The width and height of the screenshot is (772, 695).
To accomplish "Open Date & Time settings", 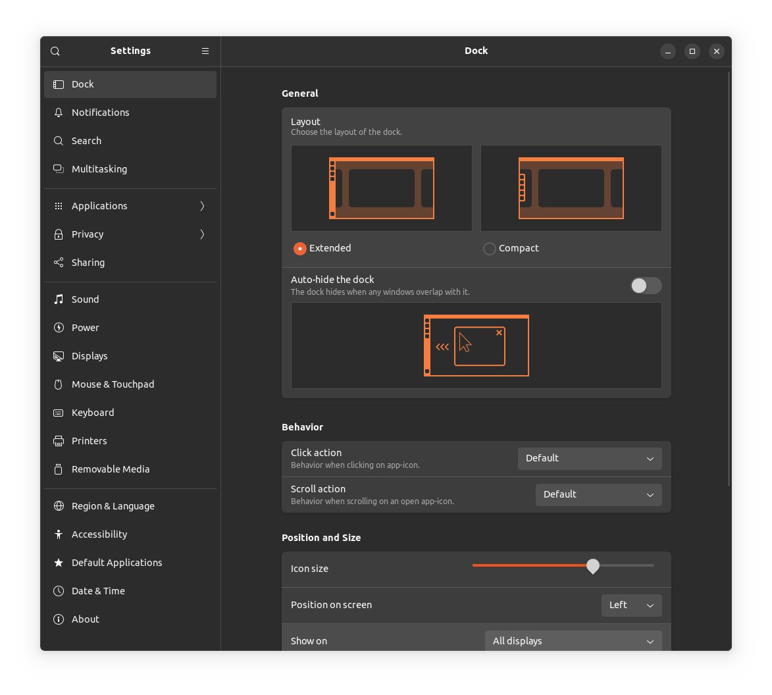I will click(x=98, y=590).
